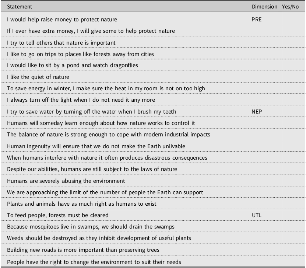
Task: Click 'Humans are severely abusing the environment'
Action: (66, 181)
